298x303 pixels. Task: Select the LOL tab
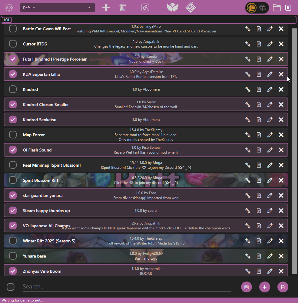[x=7, y=20]
